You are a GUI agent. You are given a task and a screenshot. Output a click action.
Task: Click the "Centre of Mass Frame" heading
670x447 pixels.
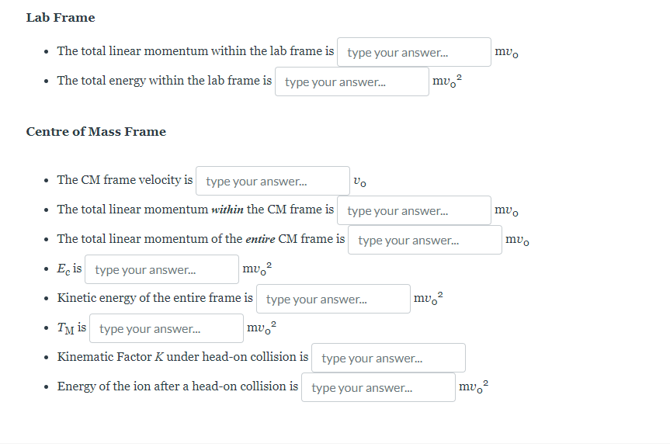(x=96, y=131)
